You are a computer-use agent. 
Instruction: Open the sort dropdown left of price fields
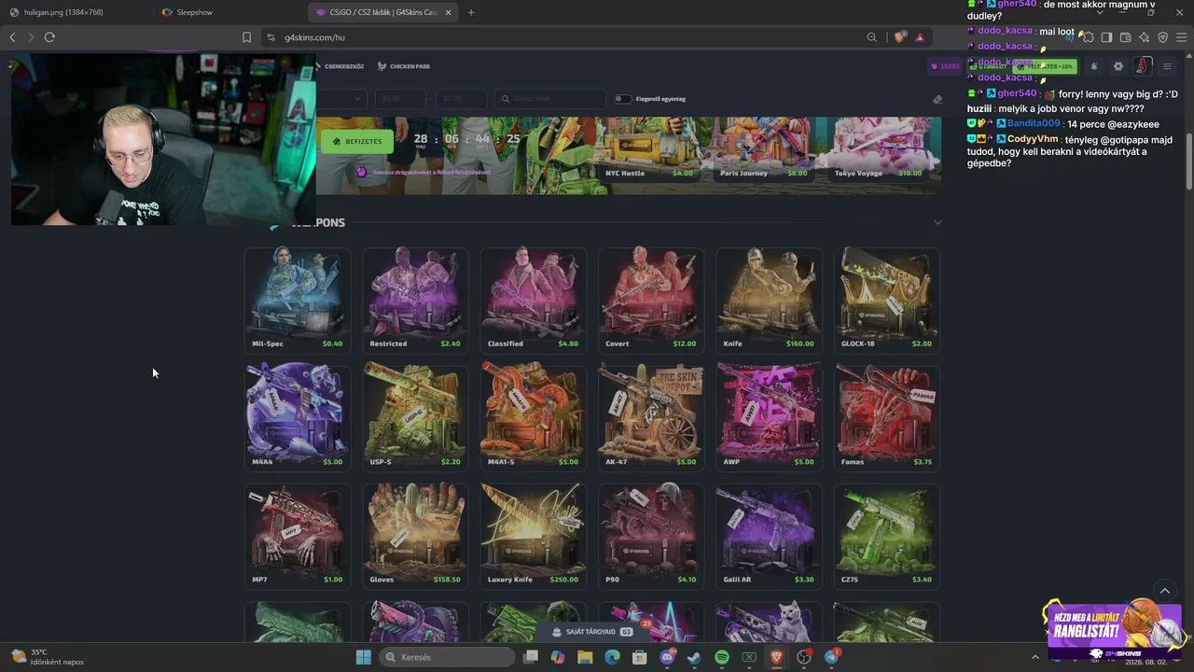coord(340,99)
